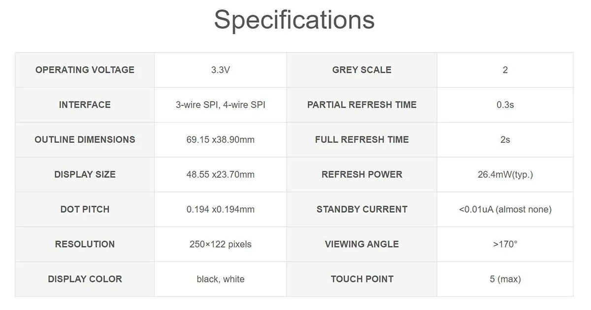Viewport: 591px width, 310px height.
Task: Select the VIEWING ANGLE label
Action: tap(362, 245)
